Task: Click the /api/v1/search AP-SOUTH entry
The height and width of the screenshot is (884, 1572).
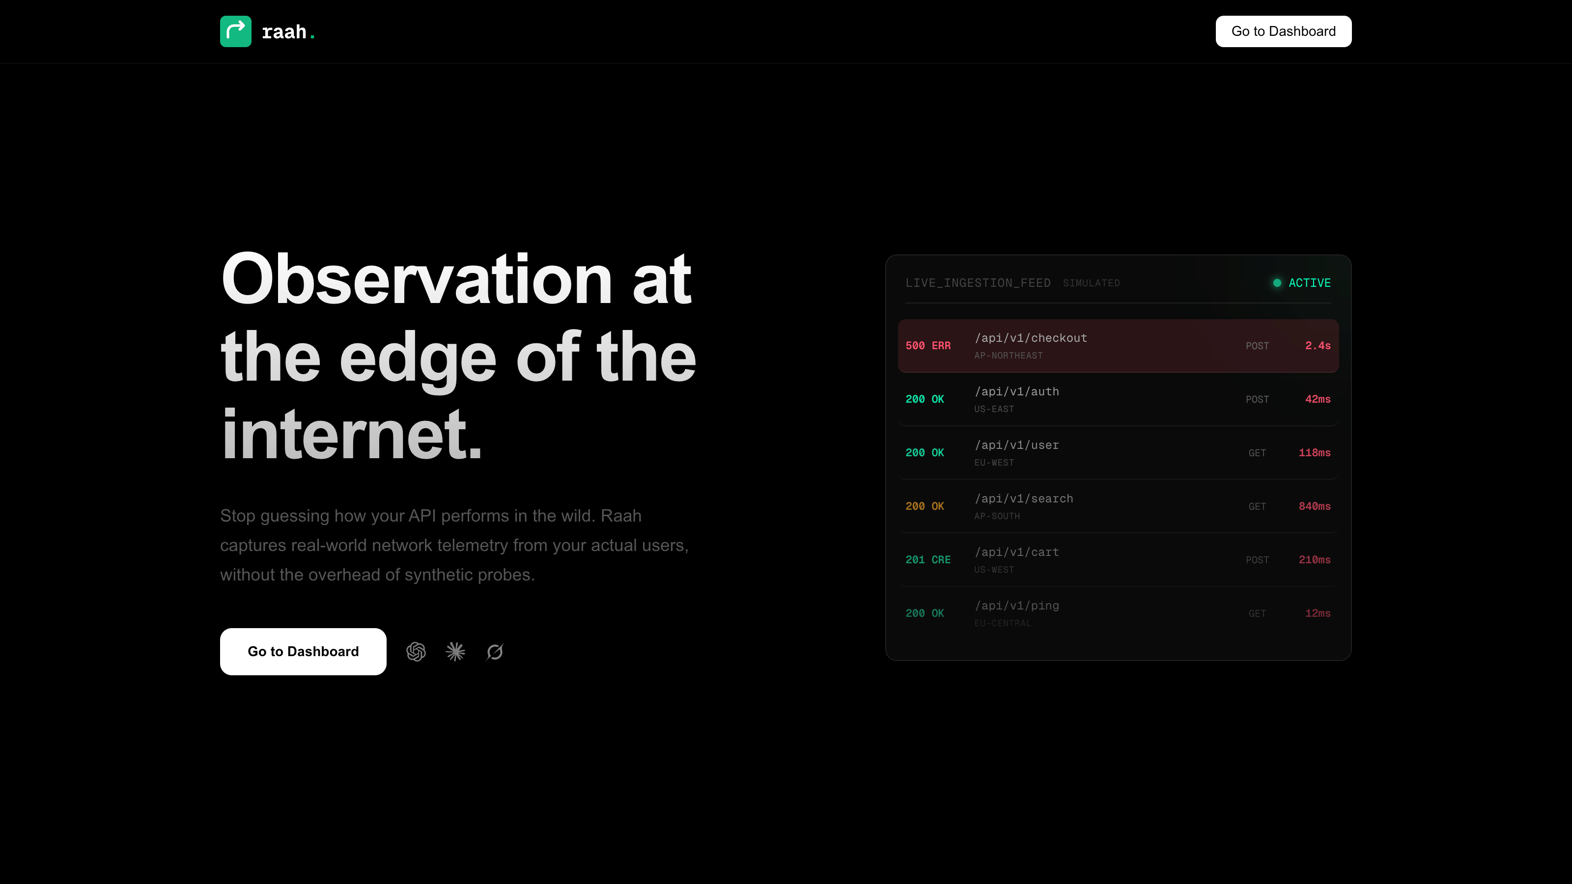Action: 1118,506
